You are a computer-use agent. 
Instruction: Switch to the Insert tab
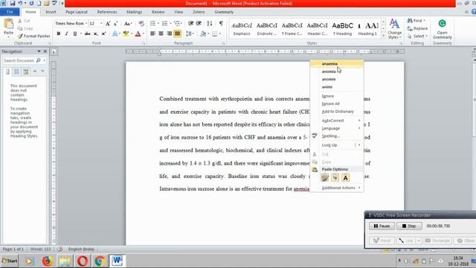point(51,12)
